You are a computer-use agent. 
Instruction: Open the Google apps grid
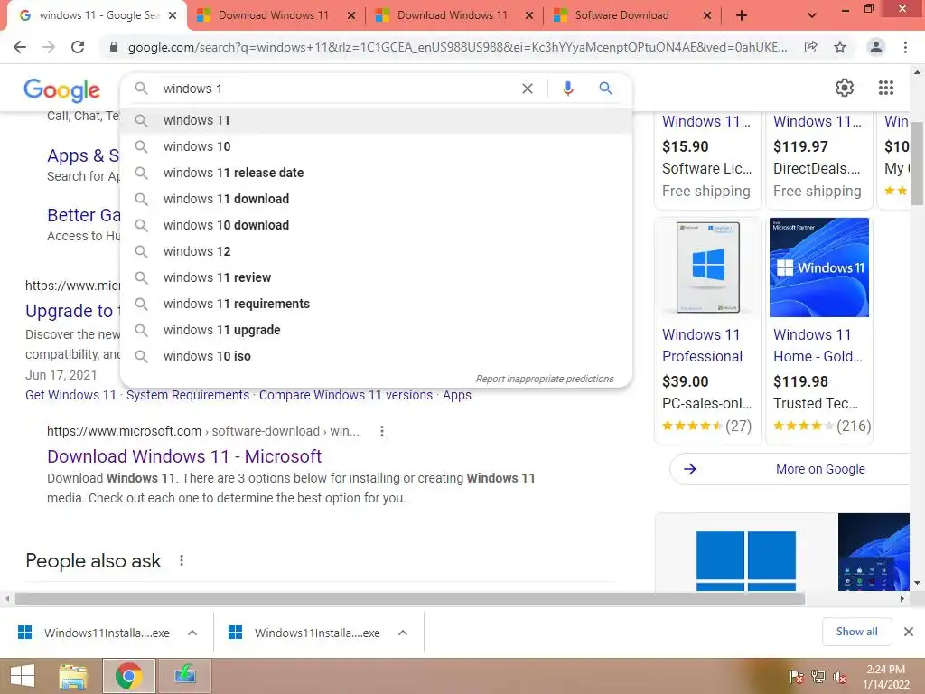[x=886, y=88]
